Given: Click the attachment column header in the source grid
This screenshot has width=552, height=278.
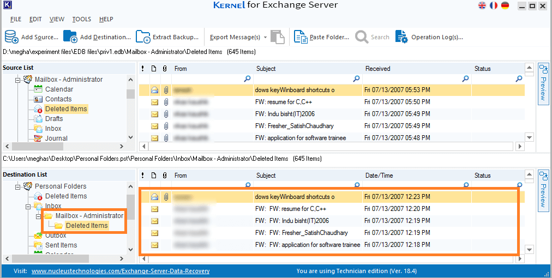Looking at the screenshot, I should 164,69.
